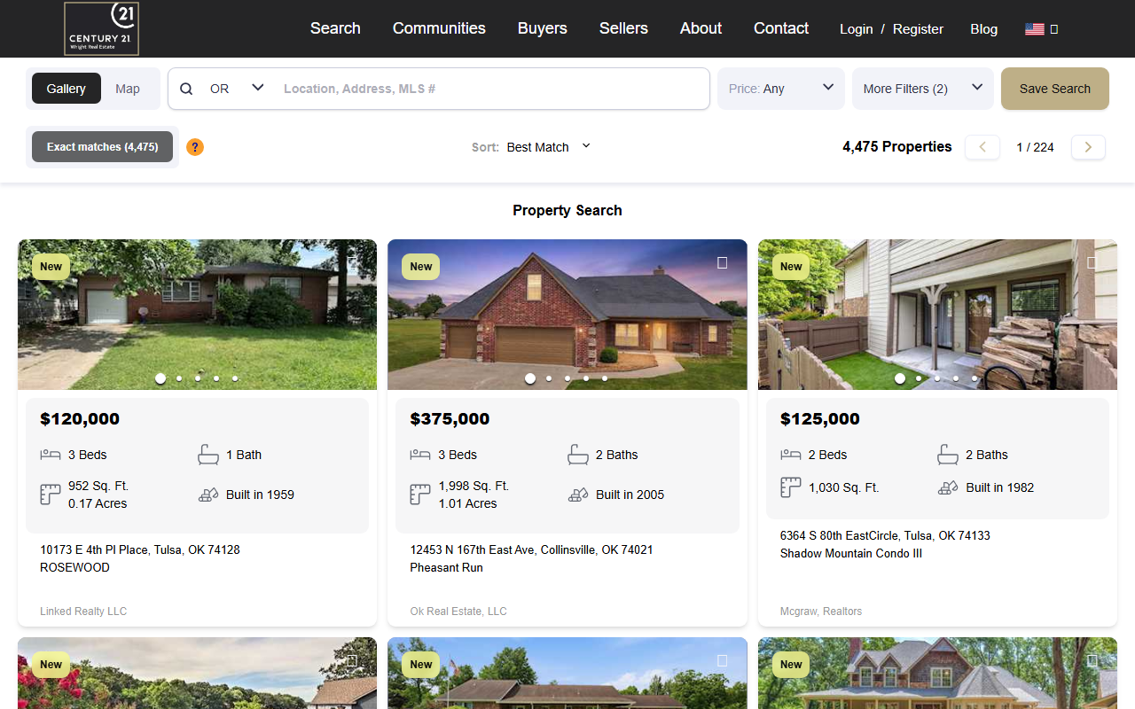Select third photo dot on $375,000 listing
1135x709 pixels.
tap(567, 378)
